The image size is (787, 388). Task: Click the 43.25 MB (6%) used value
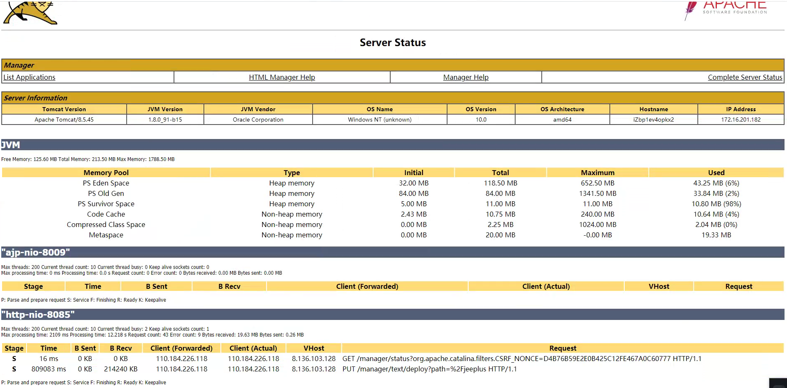[x=716, y=183]
